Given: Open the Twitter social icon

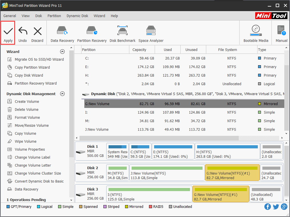Looking at the screenshot, I should [276, 207].
